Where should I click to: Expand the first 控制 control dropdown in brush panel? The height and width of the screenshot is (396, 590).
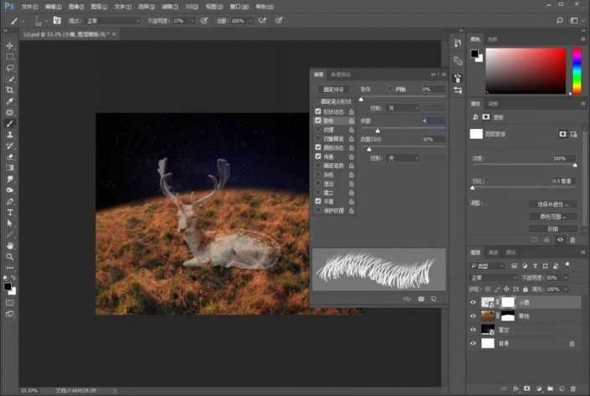click(404, 108)
